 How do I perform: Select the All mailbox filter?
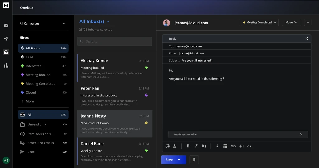(x=43, y=114)
